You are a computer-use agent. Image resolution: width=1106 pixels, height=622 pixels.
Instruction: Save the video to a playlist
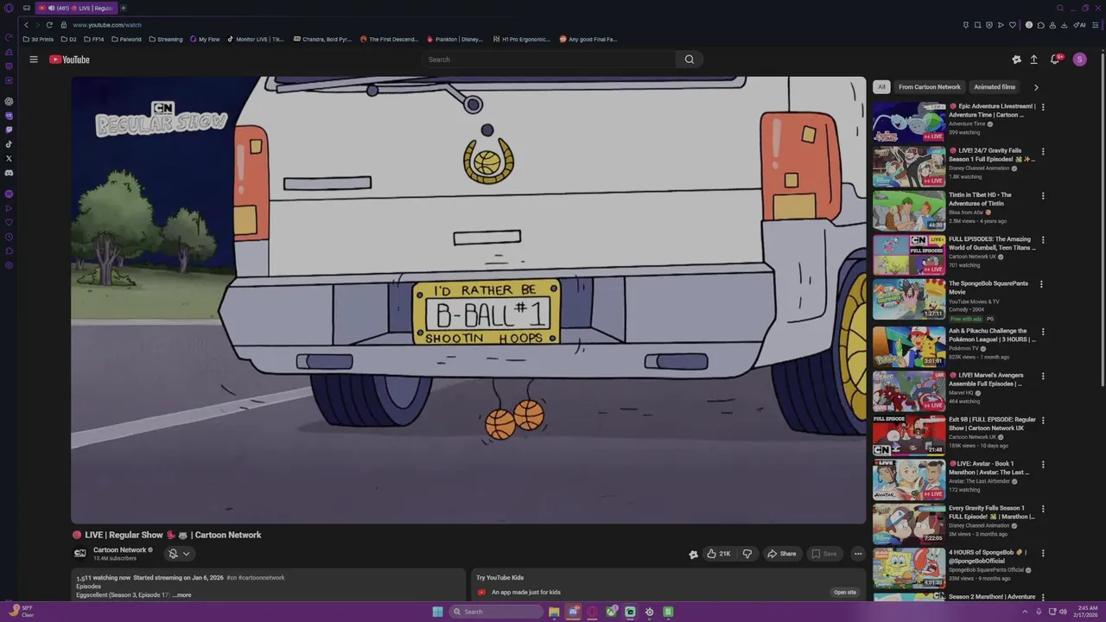point(823,554)
